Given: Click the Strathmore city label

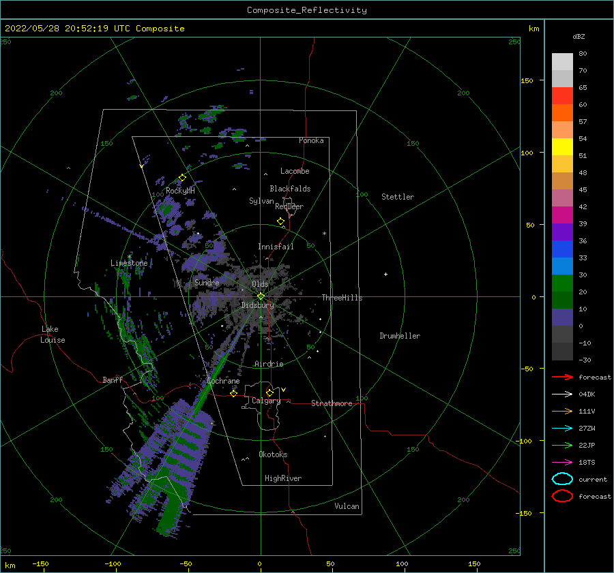Looking at the screenshot, I should coord(332,403).
